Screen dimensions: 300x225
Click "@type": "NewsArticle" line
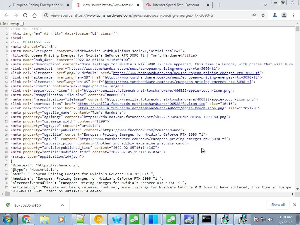coord(35,170)
